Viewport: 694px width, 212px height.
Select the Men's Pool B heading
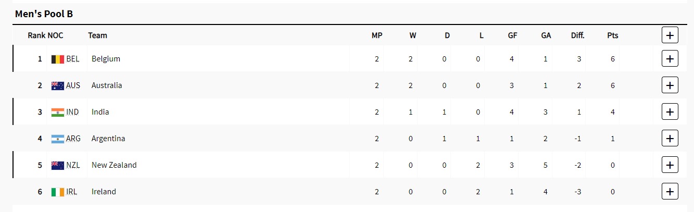[44, 14]
